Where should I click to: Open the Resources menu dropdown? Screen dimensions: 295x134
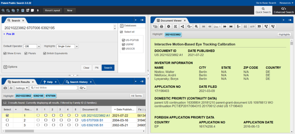[x=286, y=3]
